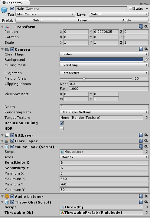
Task: Open the Inspector panel options menu
Action: coord(146,4)
